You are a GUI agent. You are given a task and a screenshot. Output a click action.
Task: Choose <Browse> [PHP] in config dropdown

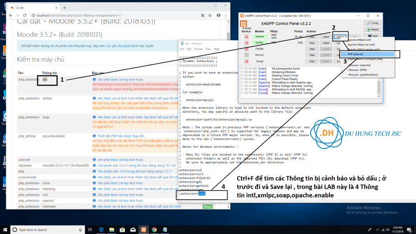(x=358, y=70)
